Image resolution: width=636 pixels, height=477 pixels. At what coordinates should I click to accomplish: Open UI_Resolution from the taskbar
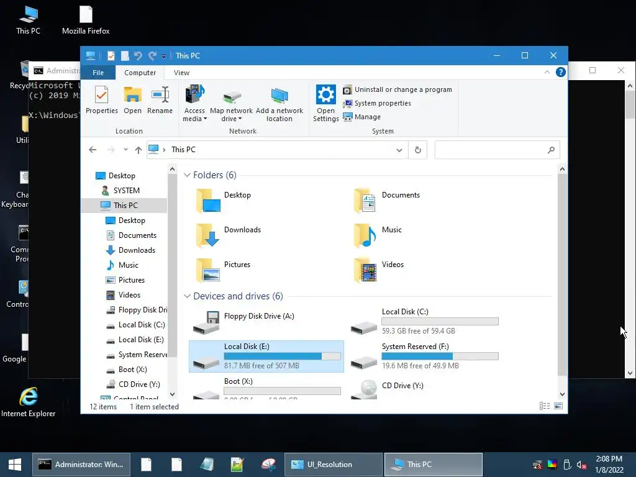[x=334, y=465]
